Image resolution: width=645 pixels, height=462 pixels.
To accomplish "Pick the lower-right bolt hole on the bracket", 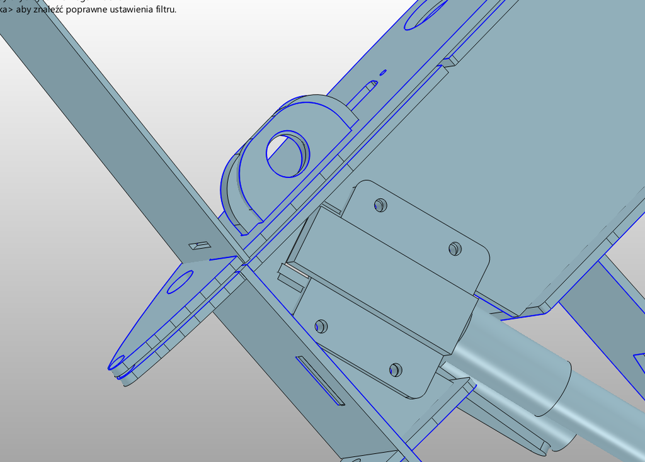I will [396, 369].
